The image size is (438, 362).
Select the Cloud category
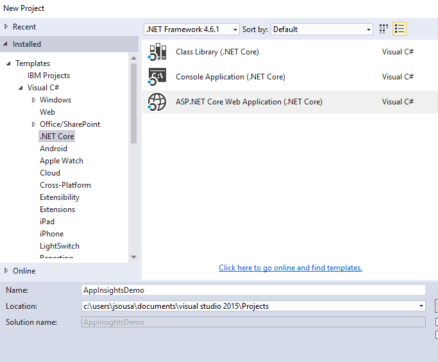(50, 173)
